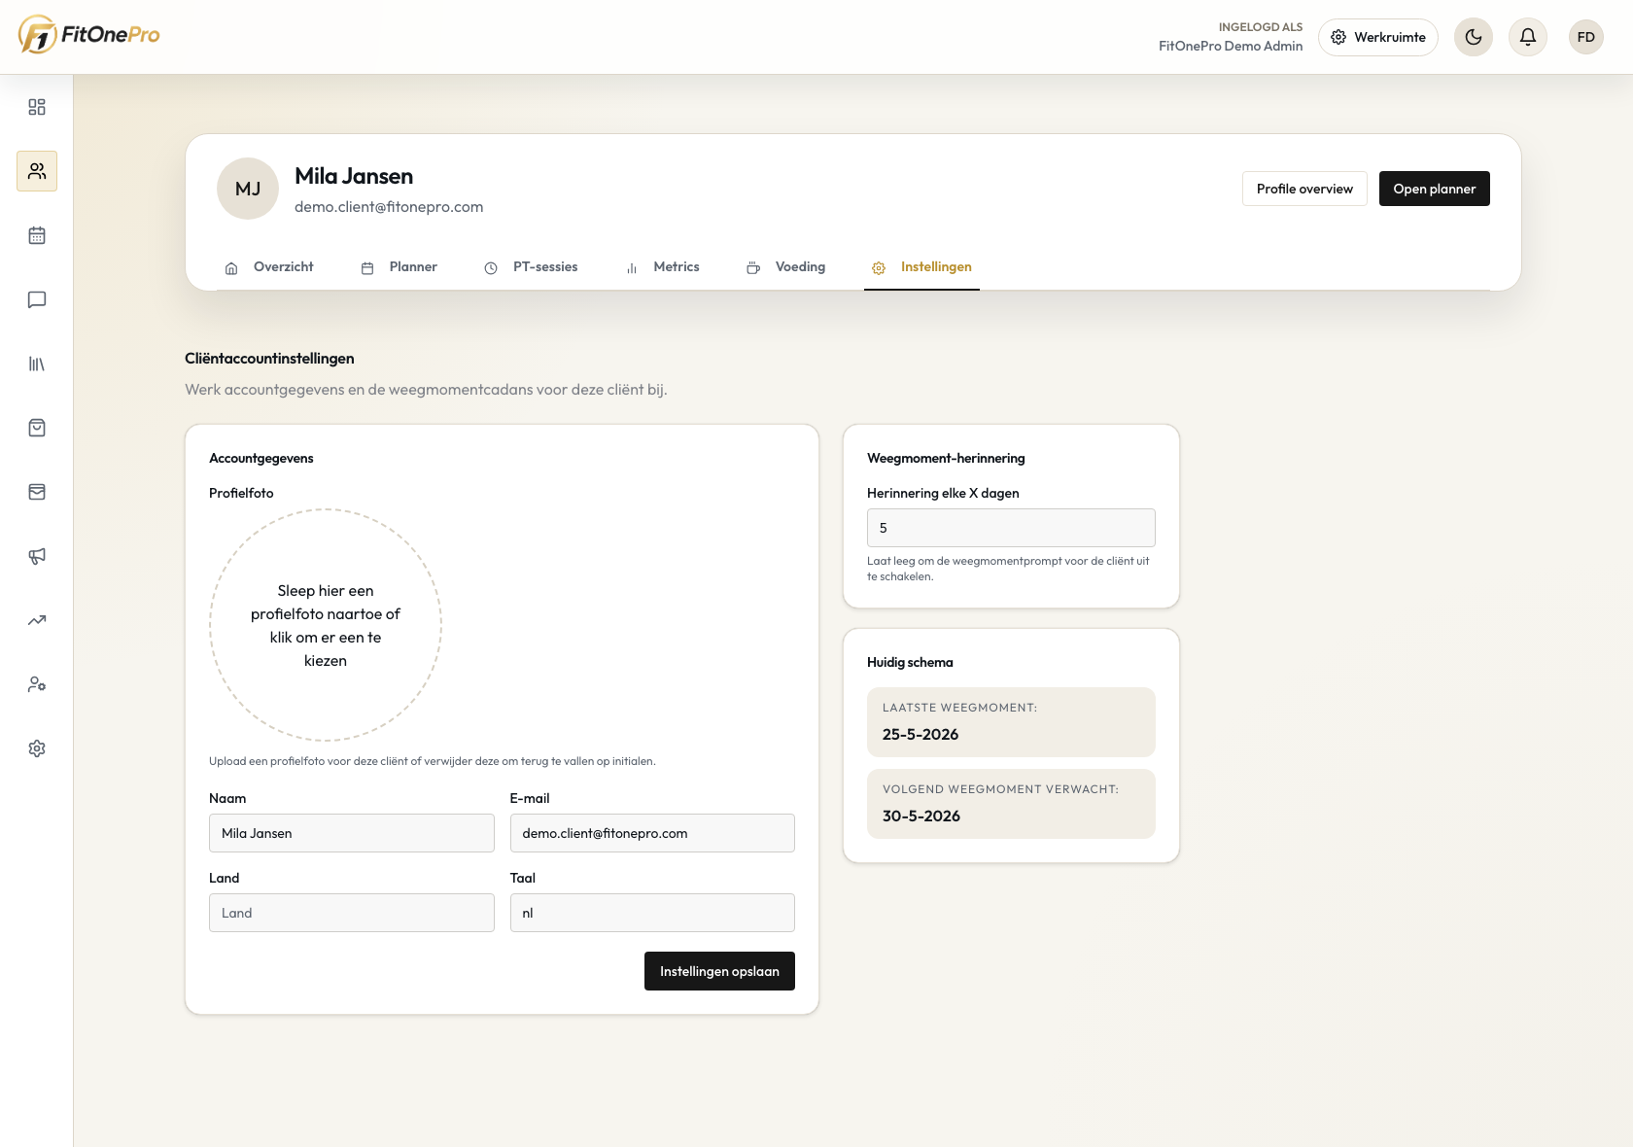Click the FitOnePro Demo Admin label

click(x=1231, y=46)
